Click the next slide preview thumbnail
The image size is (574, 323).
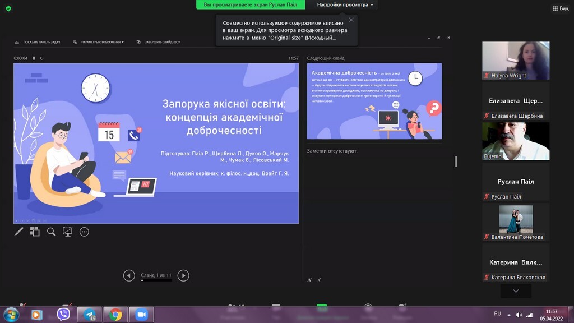click(374, 101)
